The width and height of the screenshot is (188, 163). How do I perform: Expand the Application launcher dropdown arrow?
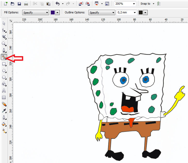point(102,4)
